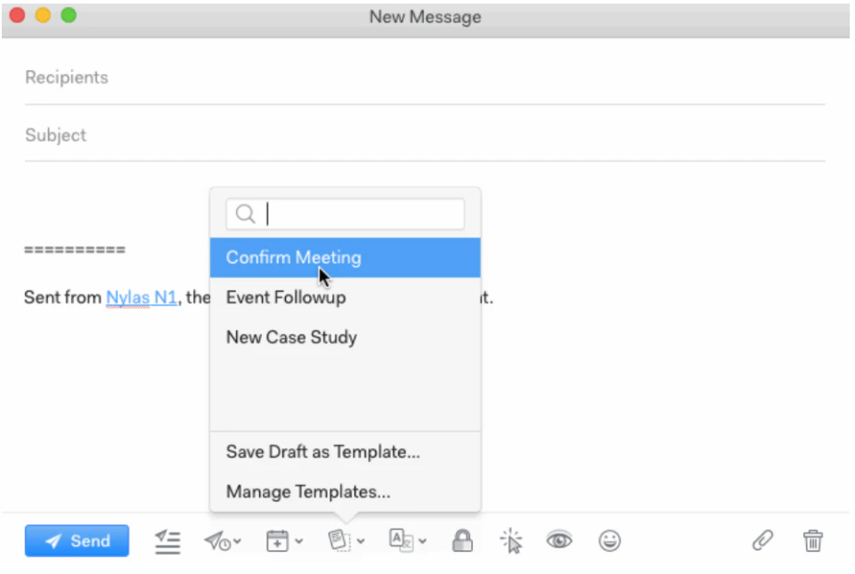The image size is (855, 574).
Task: Open the Nylas N1 link in the signature
Action: (x=141, y=297)
